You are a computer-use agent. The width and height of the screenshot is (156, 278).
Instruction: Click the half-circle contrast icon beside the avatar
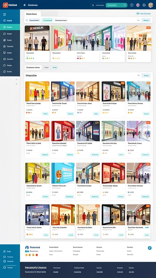pos(144,5)
